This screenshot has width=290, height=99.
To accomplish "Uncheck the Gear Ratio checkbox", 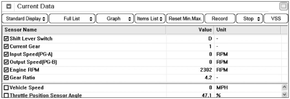I will tap(6, 78).
